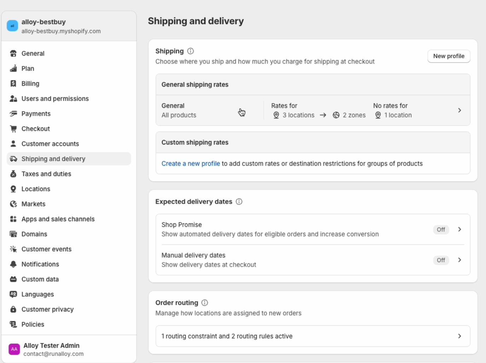
Task: Expand the General shipping rates chevron
Action: (x=459, y=110)
